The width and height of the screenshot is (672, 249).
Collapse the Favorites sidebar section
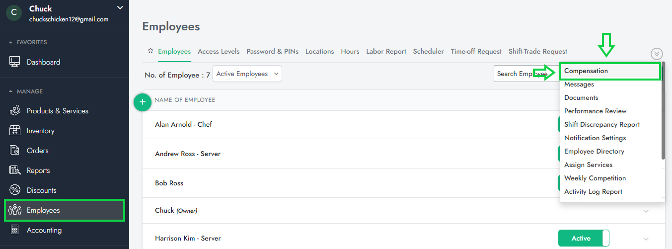click(x=11, y=42)
